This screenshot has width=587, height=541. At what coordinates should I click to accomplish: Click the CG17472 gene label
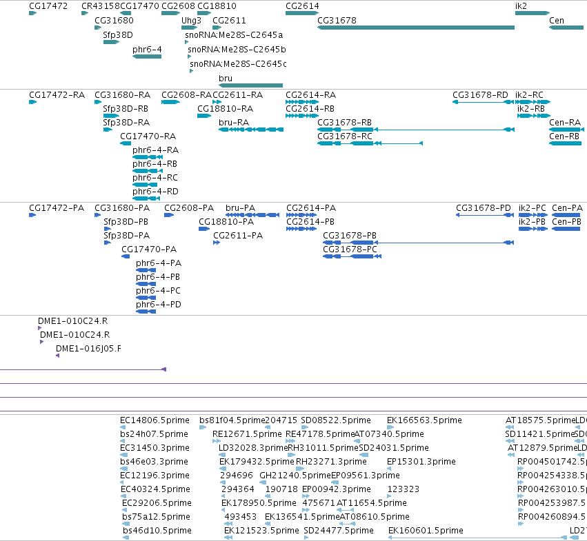48,6
